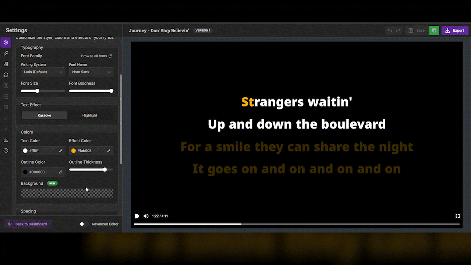
Task: Click the green icon button beside Save
Action: pyautogui.click(x=434, y=31)
